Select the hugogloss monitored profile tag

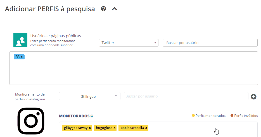(104, 128)
